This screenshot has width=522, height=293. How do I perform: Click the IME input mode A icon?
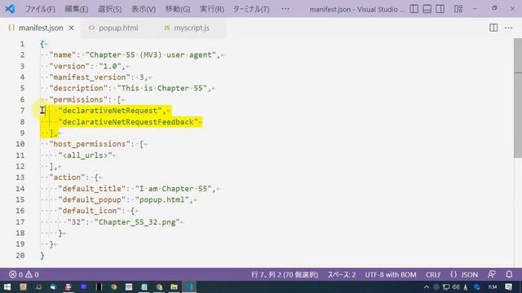coord(466,287)
